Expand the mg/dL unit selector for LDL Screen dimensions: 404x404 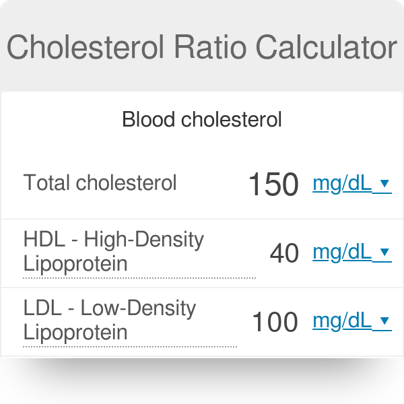click(x=343, y=321)
